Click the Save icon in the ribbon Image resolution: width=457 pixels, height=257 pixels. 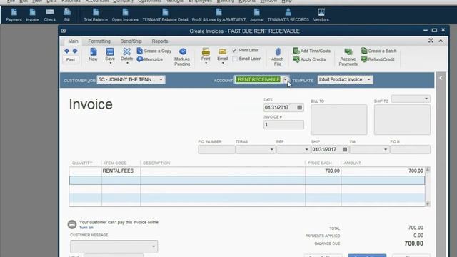[x=110, y=54]
